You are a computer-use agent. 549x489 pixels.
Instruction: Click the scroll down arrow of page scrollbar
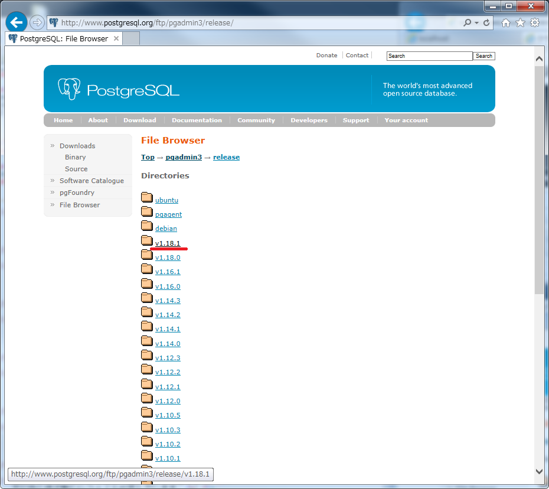pos(539,471)
